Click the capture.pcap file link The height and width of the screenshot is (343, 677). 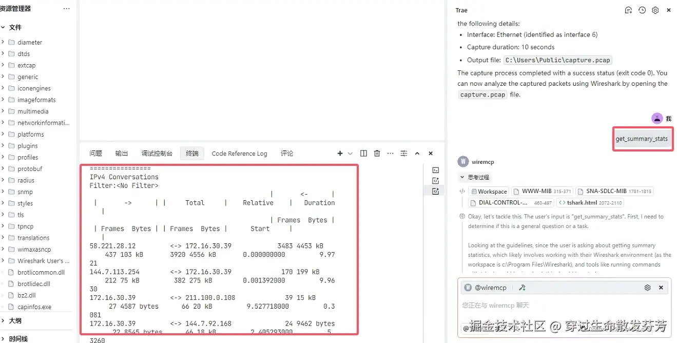click(482, 94)
